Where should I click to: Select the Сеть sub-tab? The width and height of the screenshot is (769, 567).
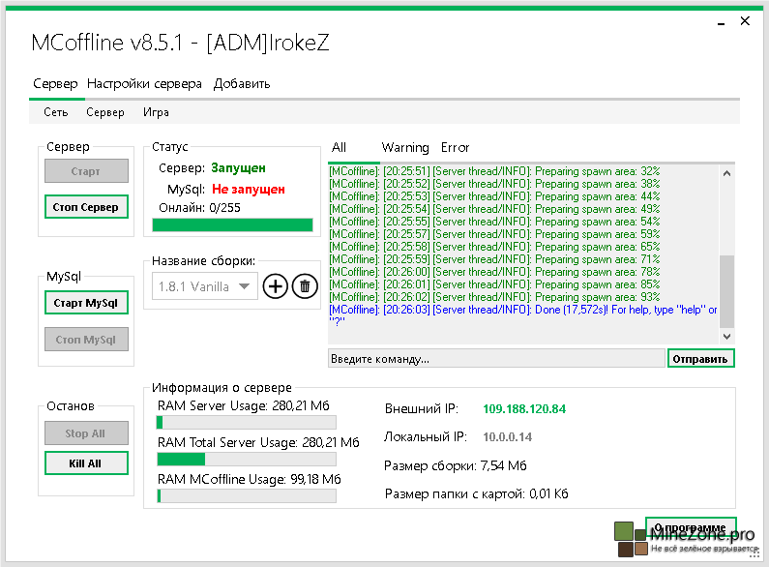(56, 112)
